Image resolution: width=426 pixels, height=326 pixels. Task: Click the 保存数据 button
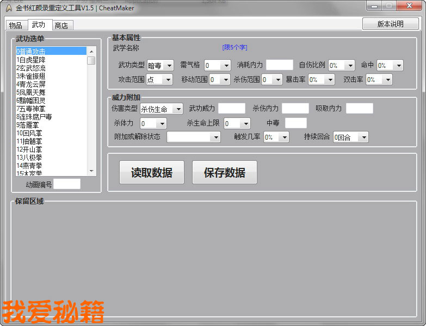(224, 173)
